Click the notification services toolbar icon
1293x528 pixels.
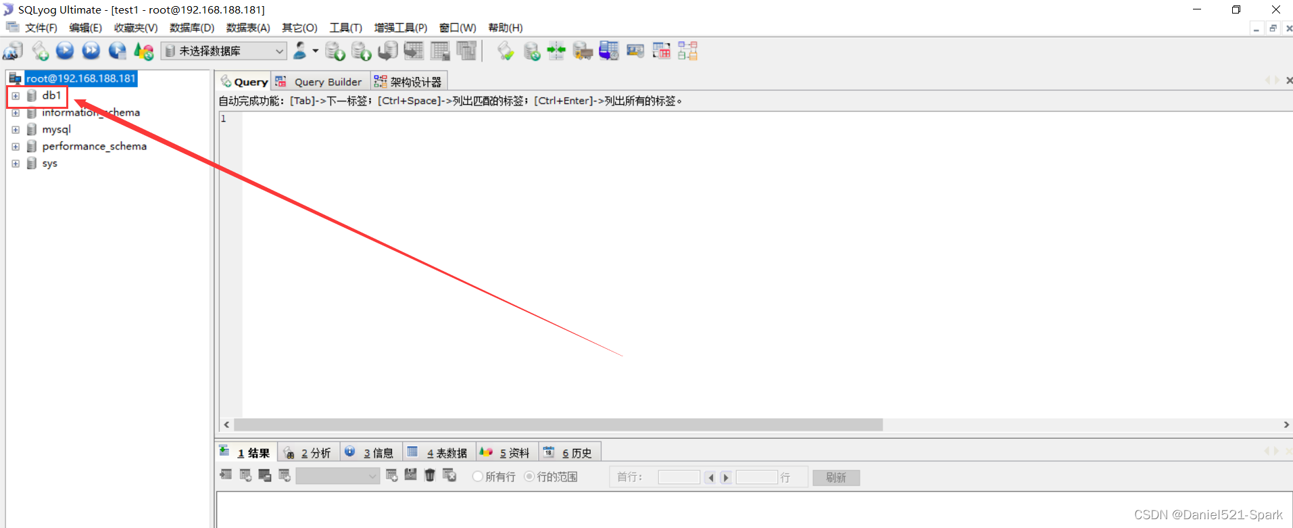[x=635, y=51]
